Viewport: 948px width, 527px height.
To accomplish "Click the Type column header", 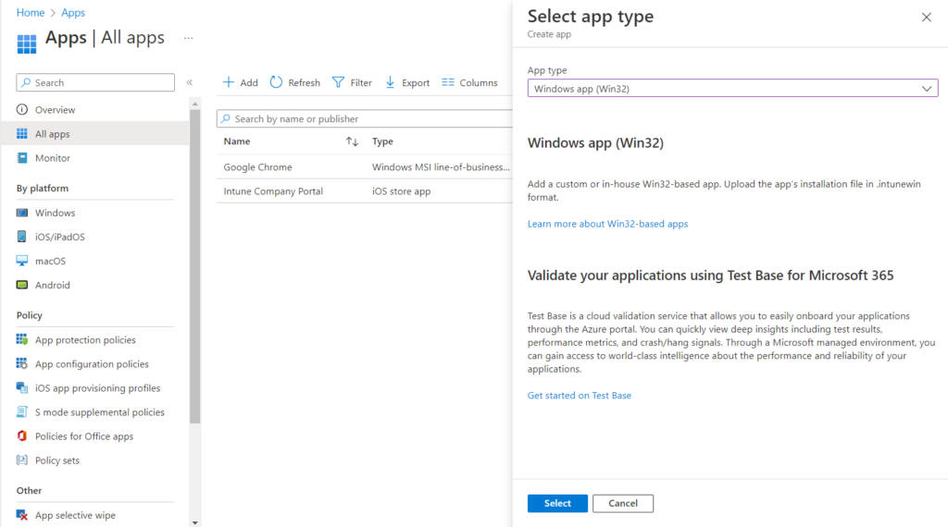I will pyautogui.click(x=382, y=141).
